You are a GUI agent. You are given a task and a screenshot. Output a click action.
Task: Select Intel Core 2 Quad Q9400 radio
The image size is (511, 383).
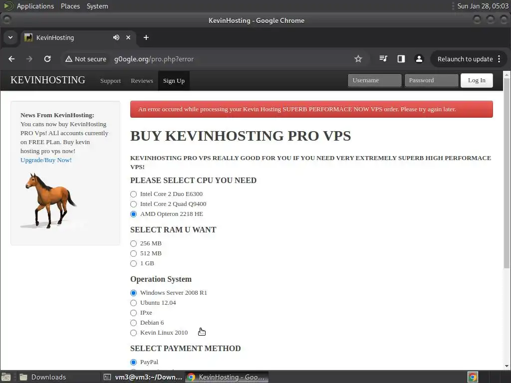133,204
